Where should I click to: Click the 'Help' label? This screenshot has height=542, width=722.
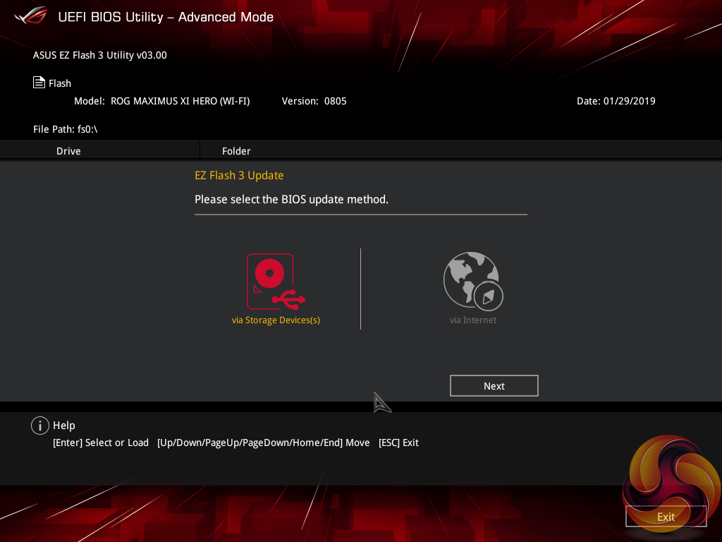tap(64, 426)
